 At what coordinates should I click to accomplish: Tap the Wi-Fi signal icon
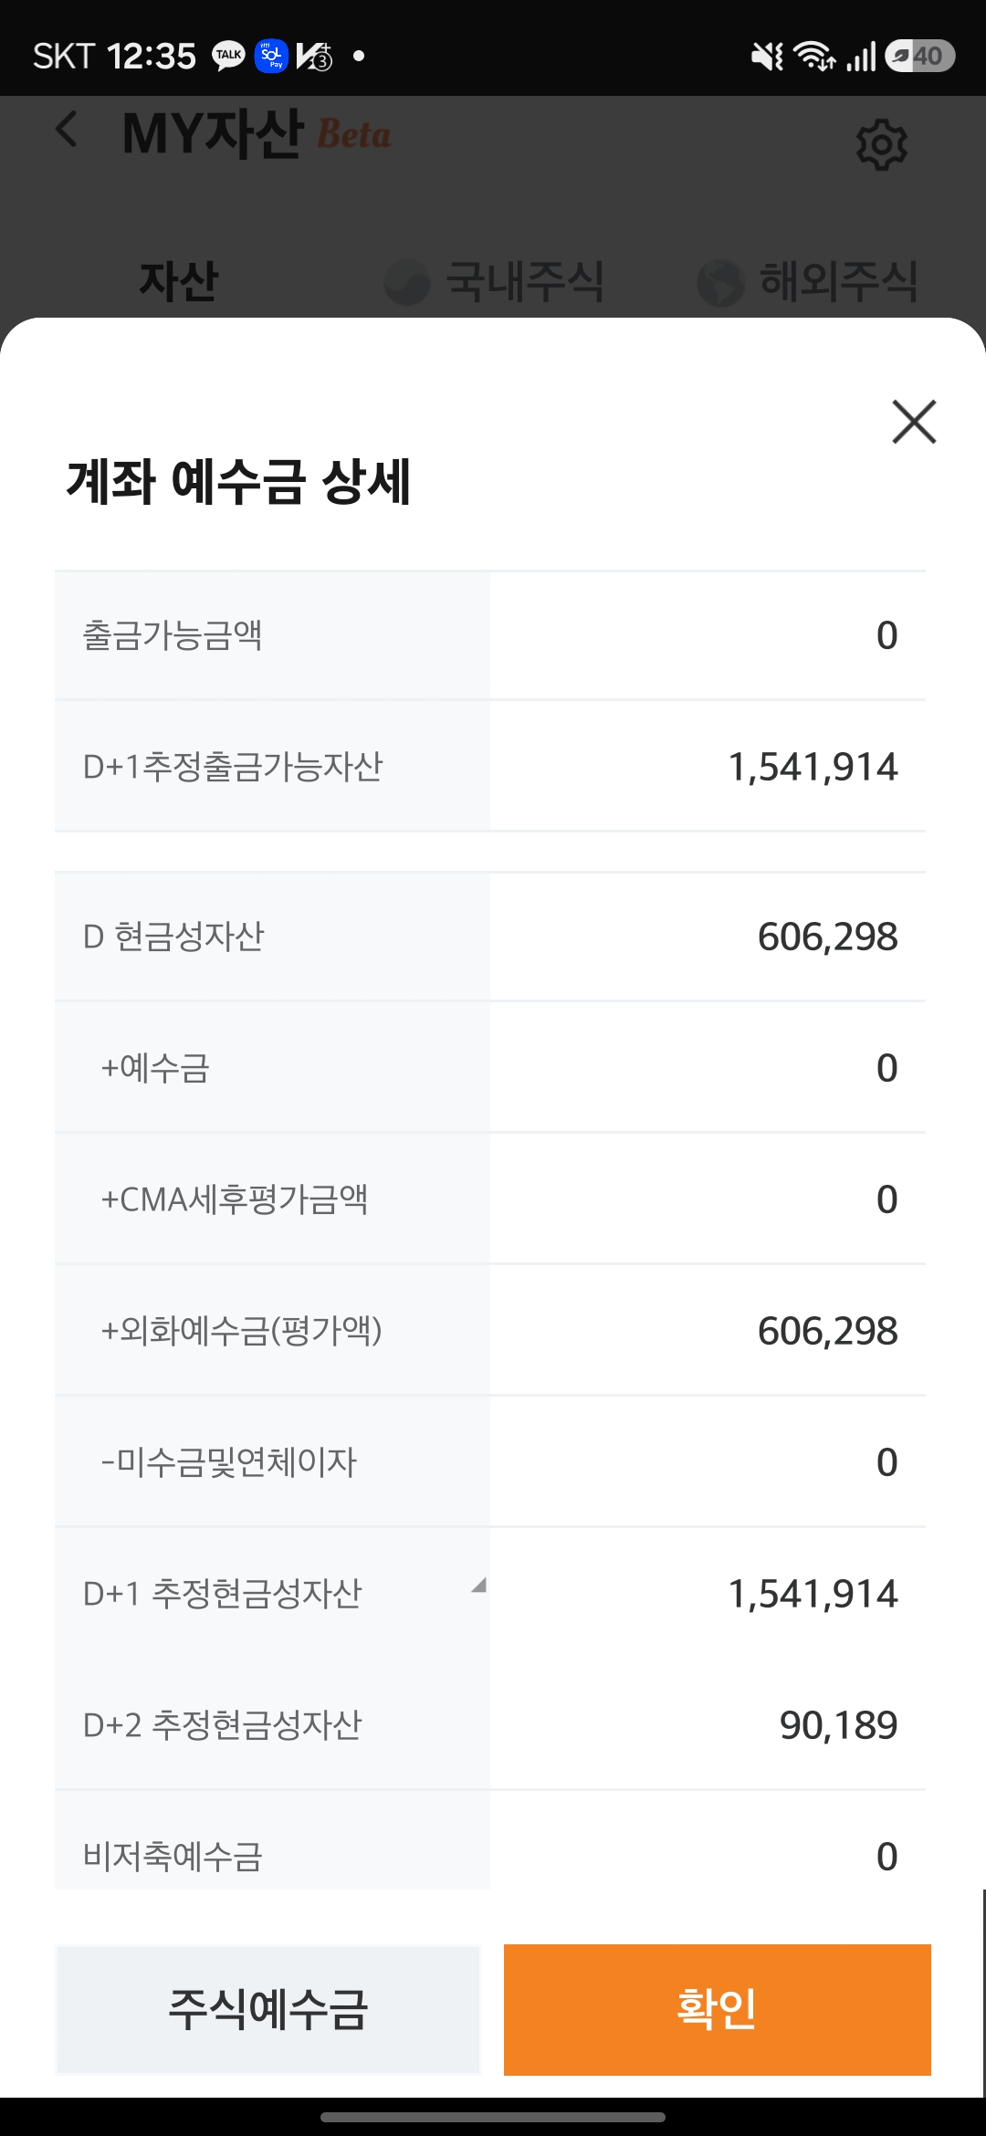(x=813, y=56)
